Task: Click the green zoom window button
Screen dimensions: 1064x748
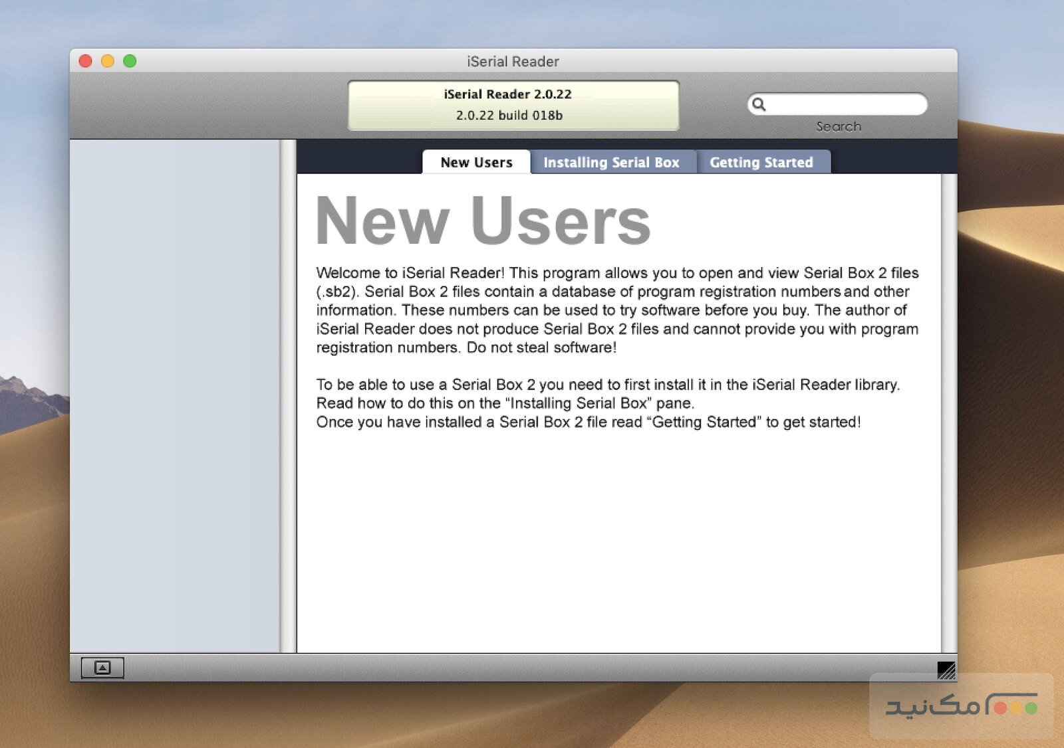Action: (x=130, y=61)
